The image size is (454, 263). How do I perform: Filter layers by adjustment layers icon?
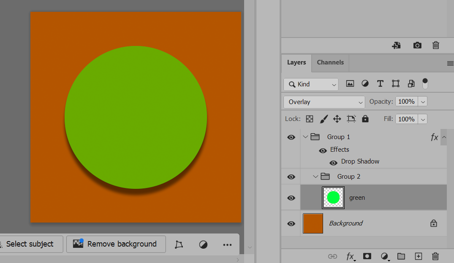(365, 84)
